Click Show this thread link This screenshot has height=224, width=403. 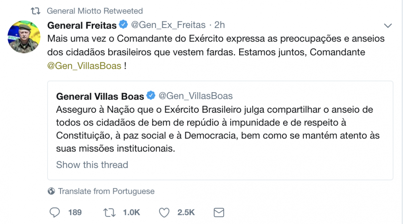92,165
